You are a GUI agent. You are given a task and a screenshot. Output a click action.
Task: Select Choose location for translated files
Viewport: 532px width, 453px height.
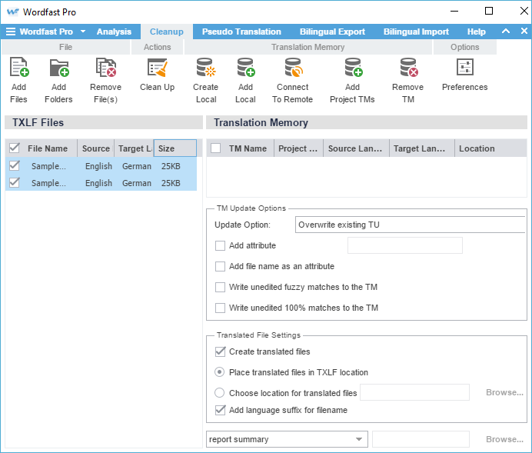pyautogui.click(x=220, y=393)
